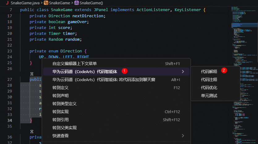
Task: Click the Timer type on line 20
Action: (x=54, y=34)
